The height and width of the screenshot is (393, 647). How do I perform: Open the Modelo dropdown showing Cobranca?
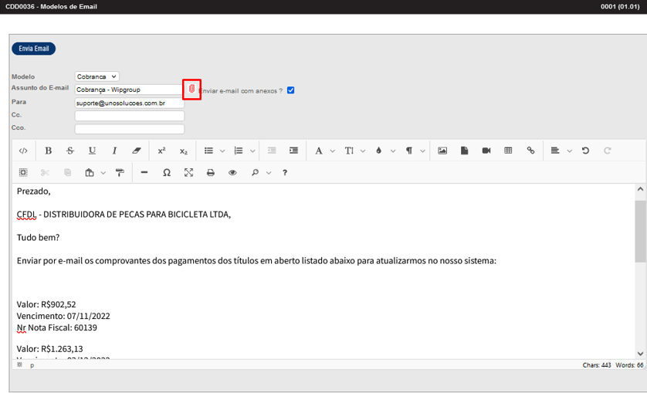(97, 76)
